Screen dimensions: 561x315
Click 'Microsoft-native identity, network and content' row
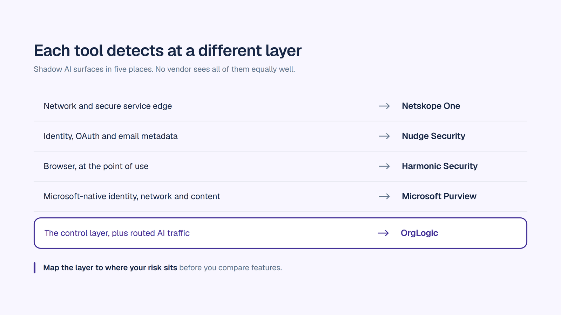280,196
